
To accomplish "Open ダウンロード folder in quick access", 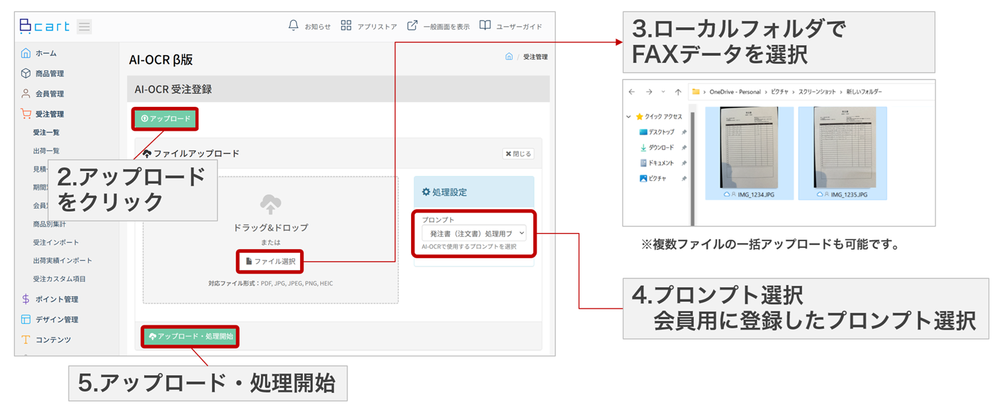I will [661, 147].
